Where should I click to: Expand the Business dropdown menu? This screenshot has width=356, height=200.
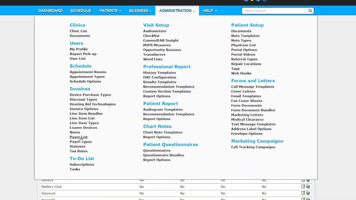click(140, 11)
